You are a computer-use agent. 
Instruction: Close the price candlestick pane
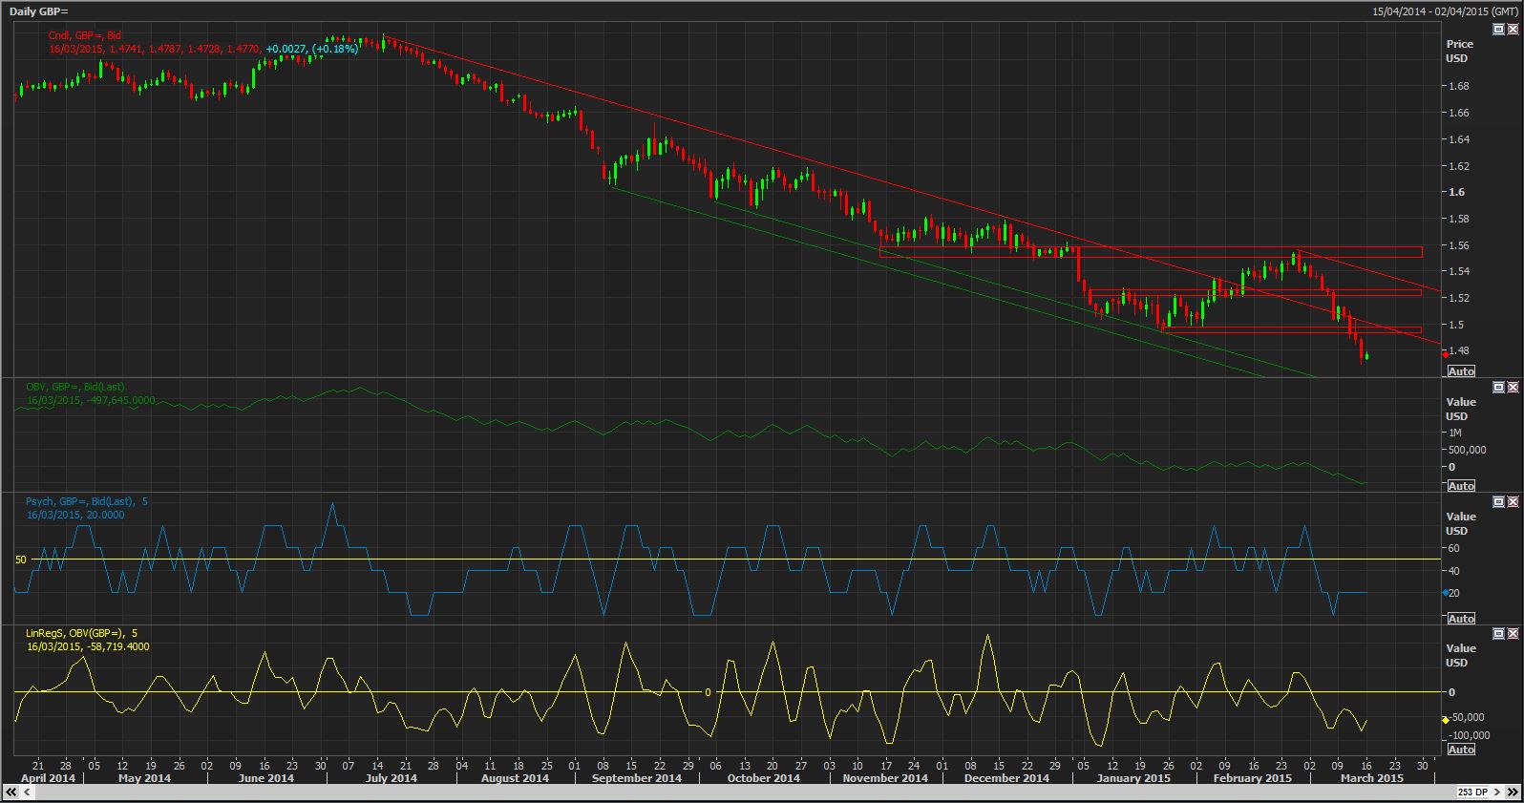(x=1513, y=30)
